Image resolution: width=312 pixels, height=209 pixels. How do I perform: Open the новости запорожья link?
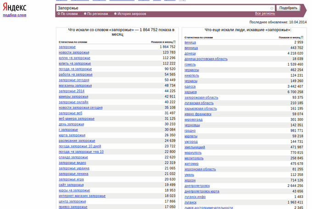(74, 53)
